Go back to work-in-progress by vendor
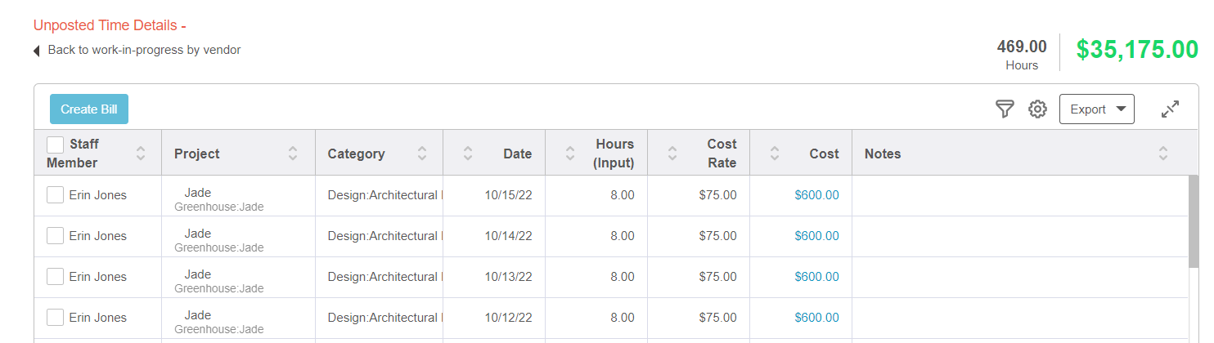1214x343 pixels. 144,50
